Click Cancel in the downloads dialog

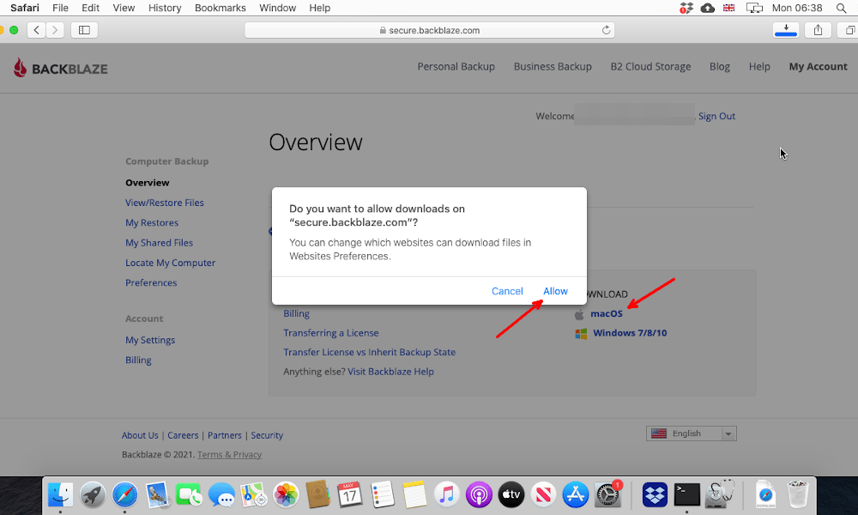point(507,291)
